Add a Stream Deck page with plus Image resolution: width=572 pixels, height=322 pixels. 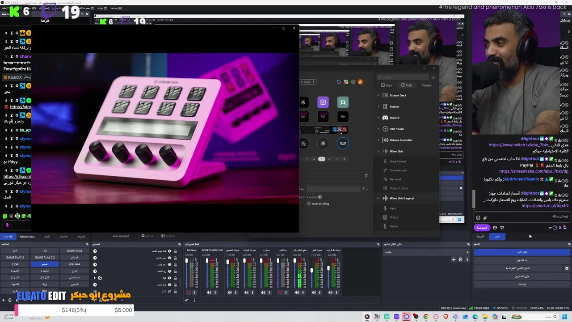[344, 159]
